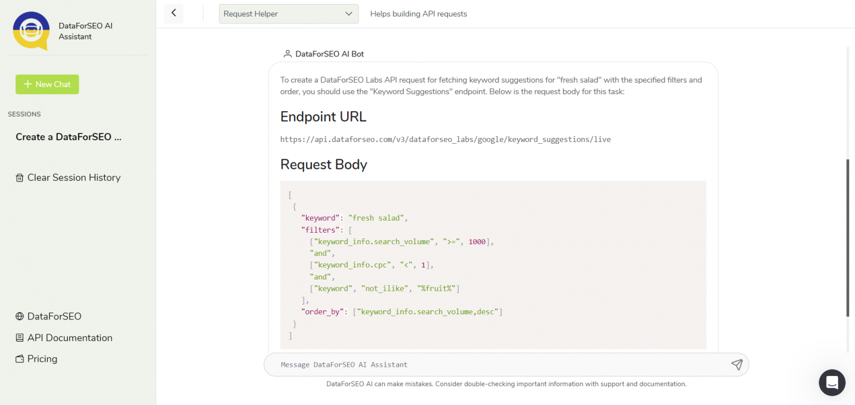Click the SESSIONS section label
855x405 pixels.
tap(25, 114)
